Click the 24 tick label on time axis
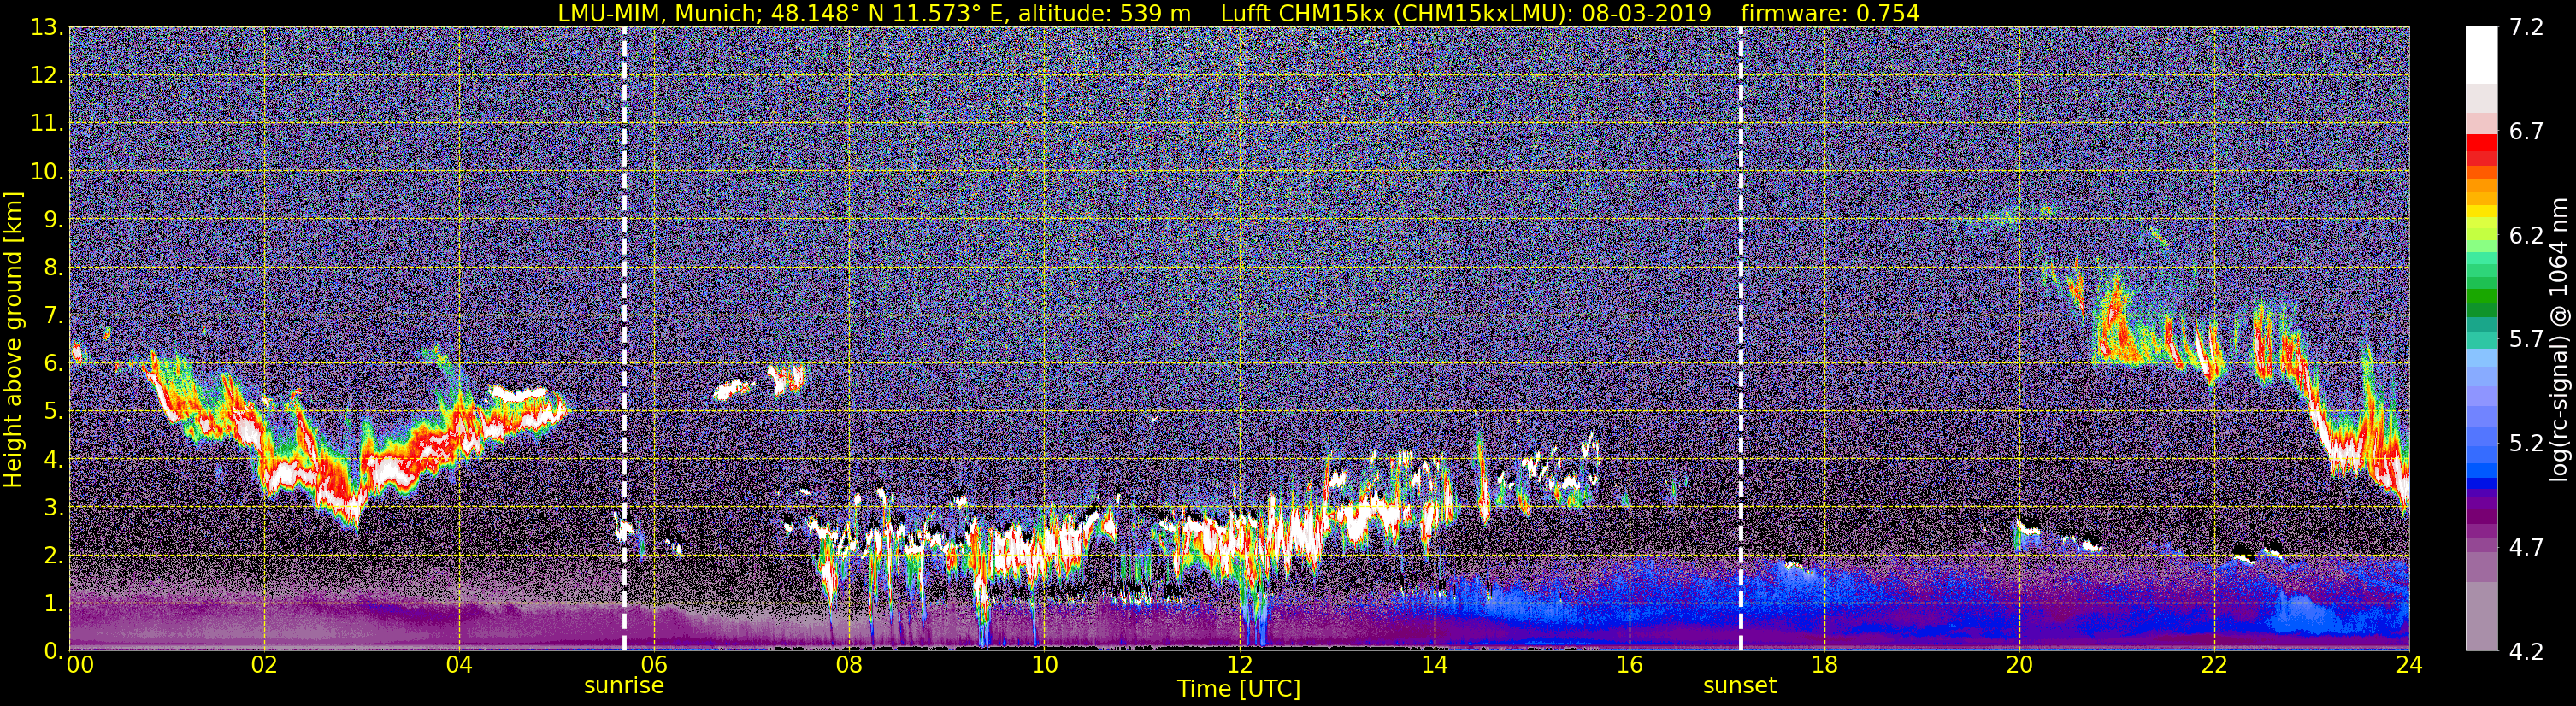The image size is (2576, 706). pyautogui.click(x=2409, y=665)
